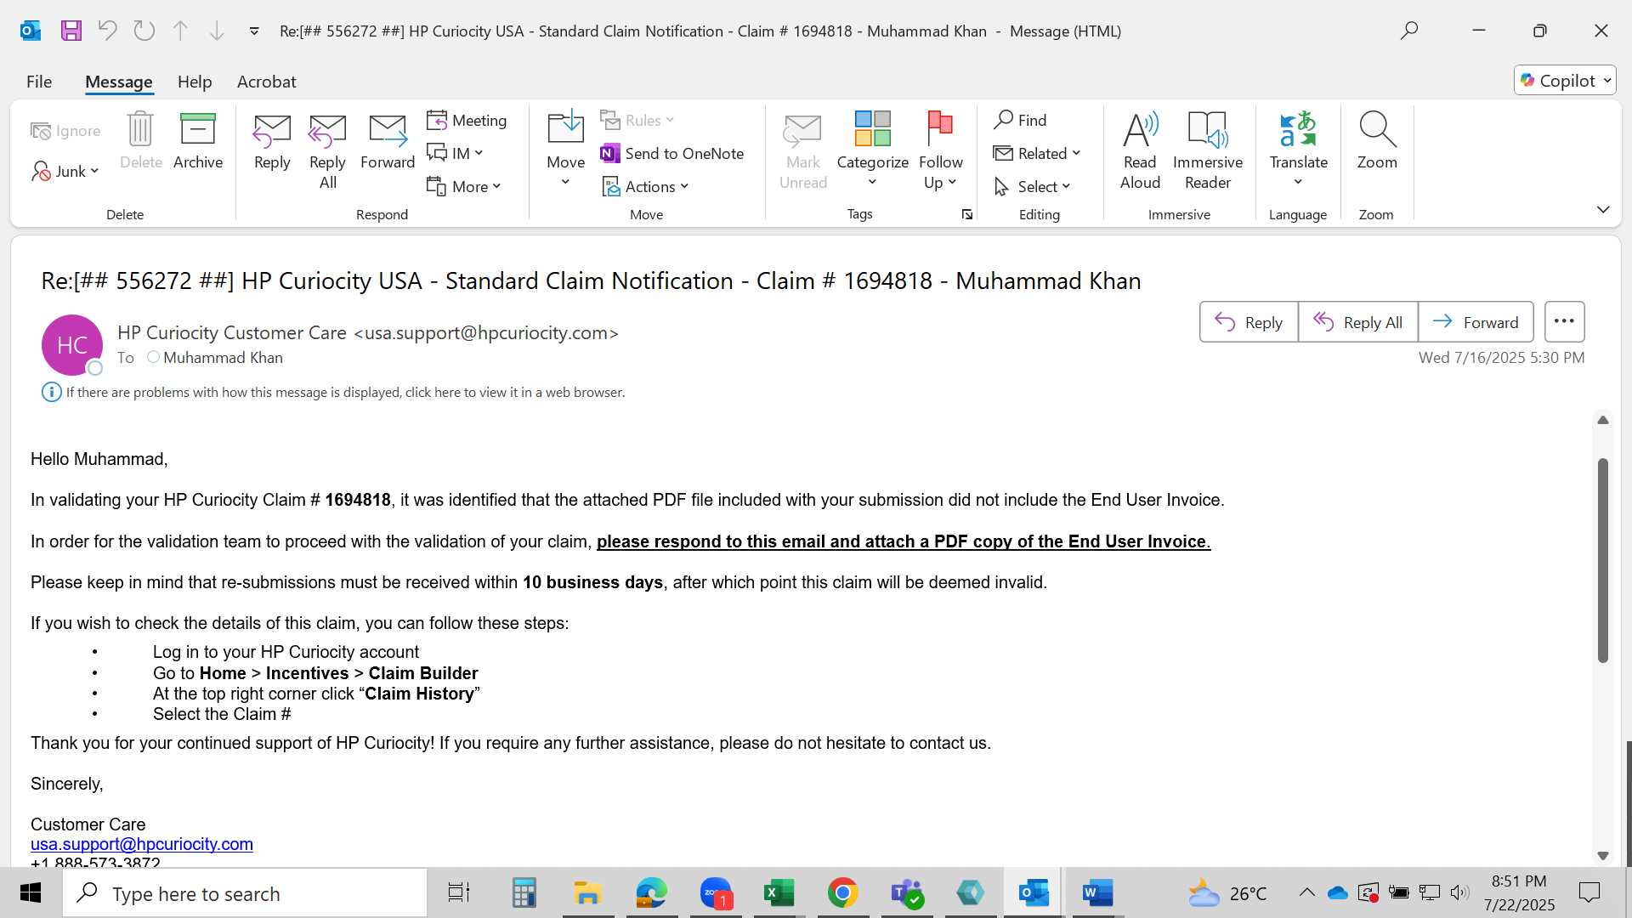Mark the message as Unread
The image size is (1632, 918).
pyautogui.click(x=802, y=151)
